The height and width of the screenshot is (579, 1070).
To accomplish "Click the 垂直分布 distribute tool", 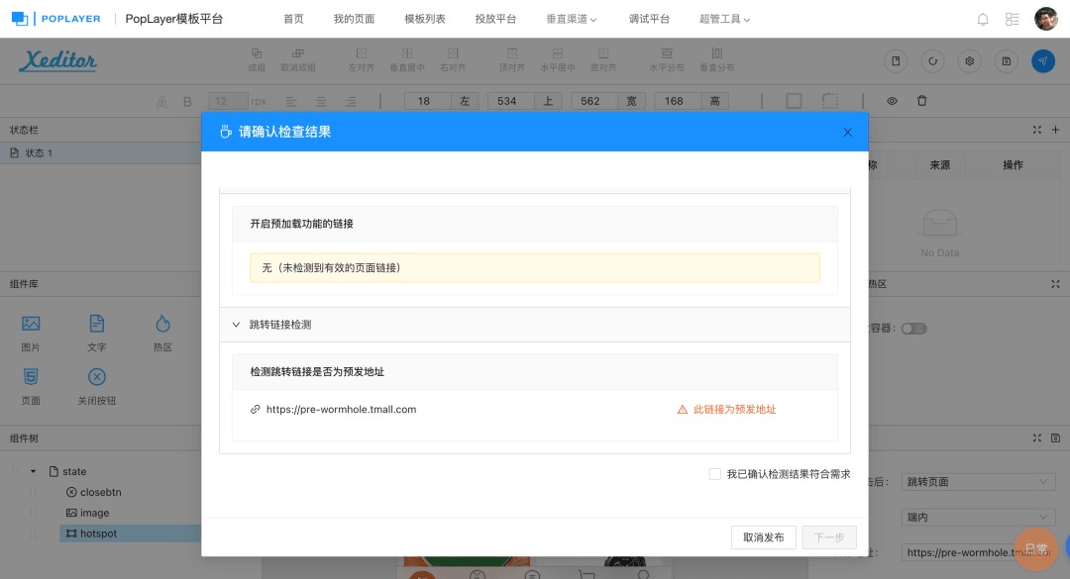I will click(717, 60).
